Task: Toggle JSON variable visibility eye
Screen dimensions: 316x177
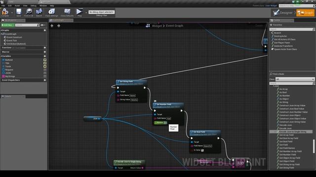Action: pos(45,73)
